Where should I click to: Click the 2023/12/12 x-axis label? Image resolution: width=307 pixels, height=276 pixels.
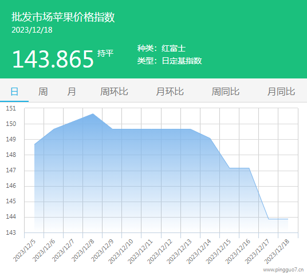[x=160, y=251]
